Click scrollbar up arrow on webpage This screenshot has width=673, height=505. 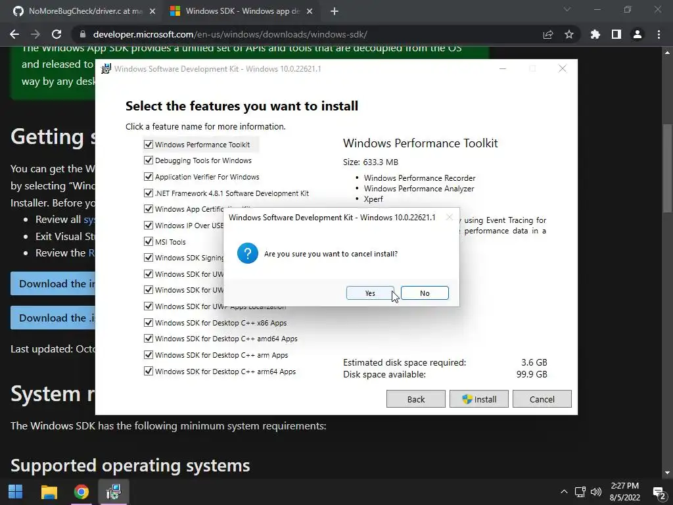coord(667,52)
